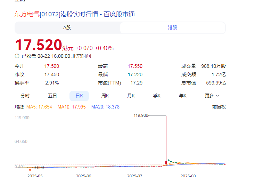The image size is (255, 177).
Task: Click the +0.070 price change value
Action: click(x=84, y=48)
